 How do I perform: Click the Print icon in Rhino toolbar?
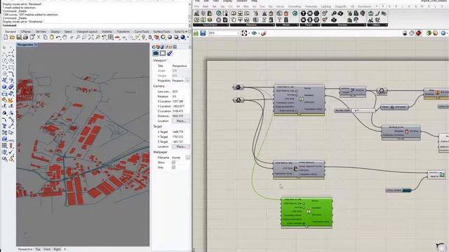click(25, 37)
